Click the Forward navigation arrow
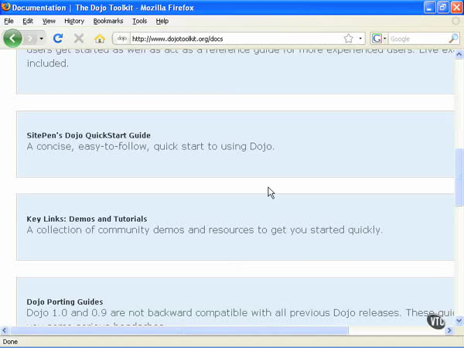Viewport: 464px width, 348px height. click(30, 38)
